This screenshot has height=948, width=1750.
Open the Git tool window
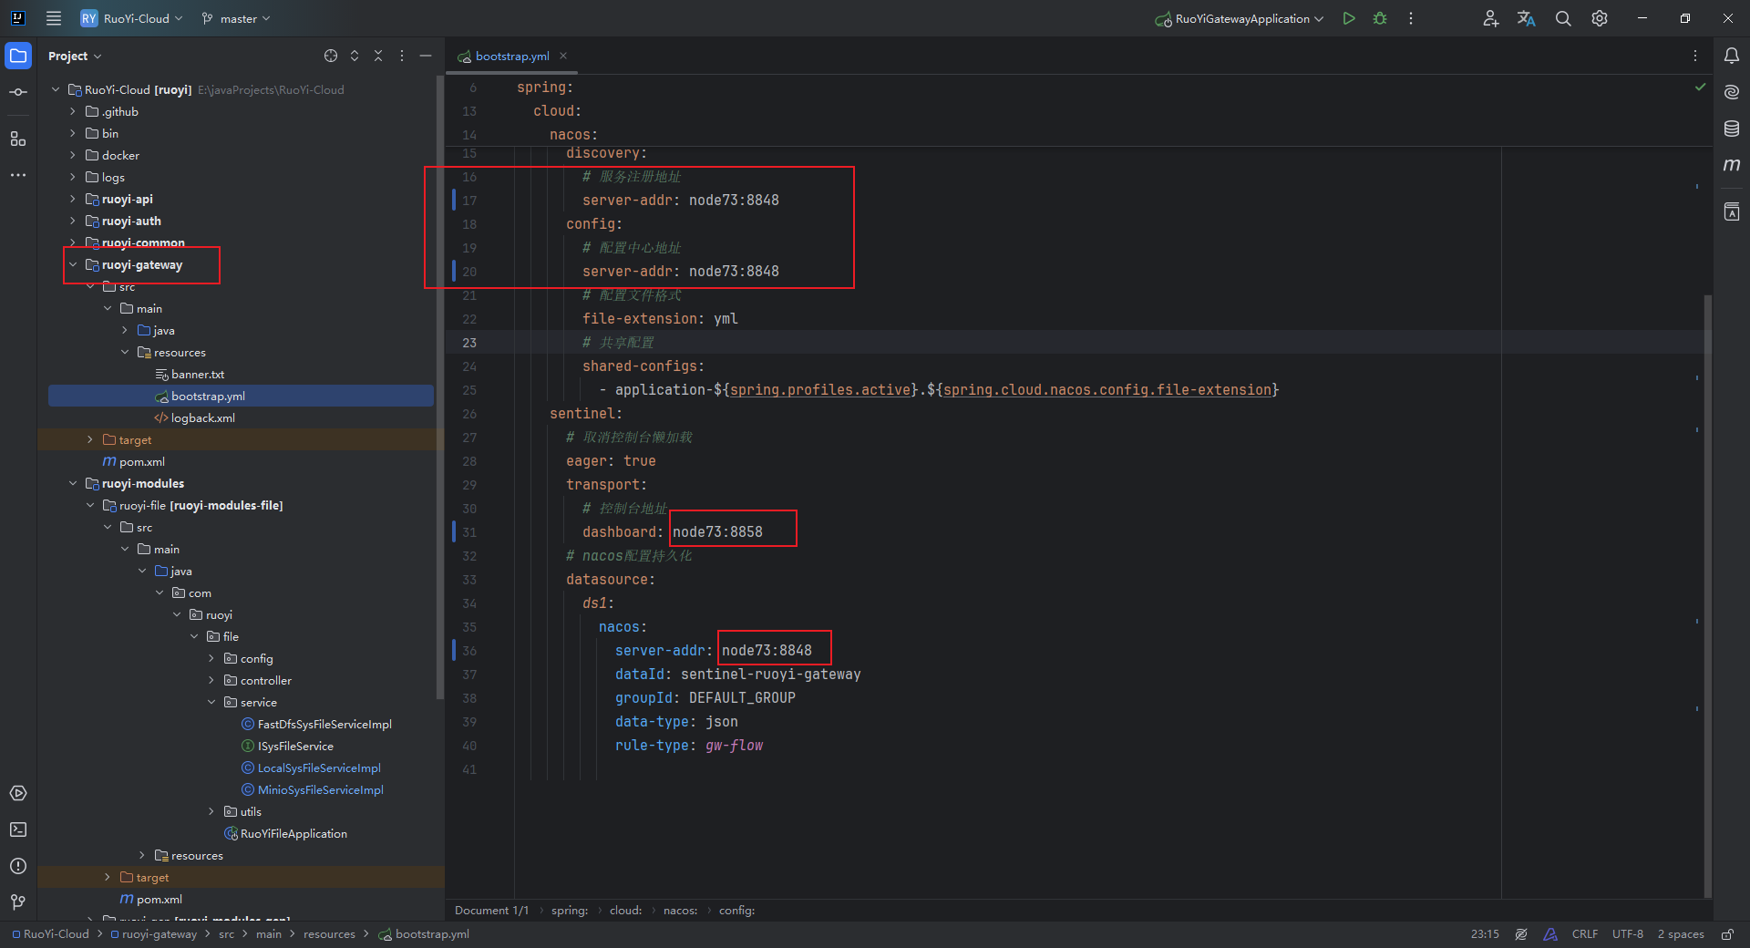pos(18,902)
